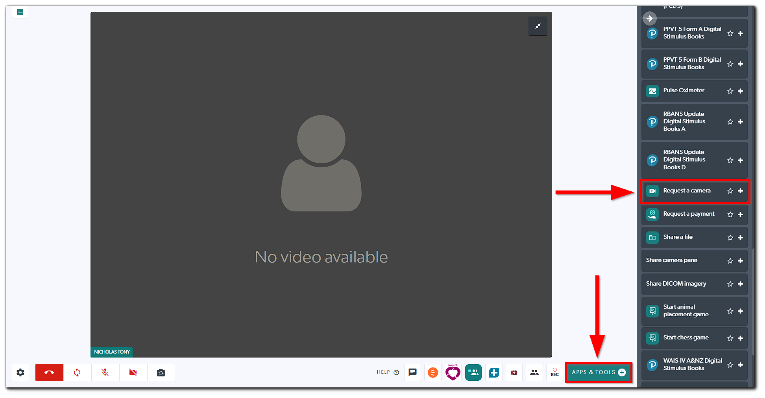Click plus next to Request a camera
Screen dimensions: 765x398
coord(741,191)
